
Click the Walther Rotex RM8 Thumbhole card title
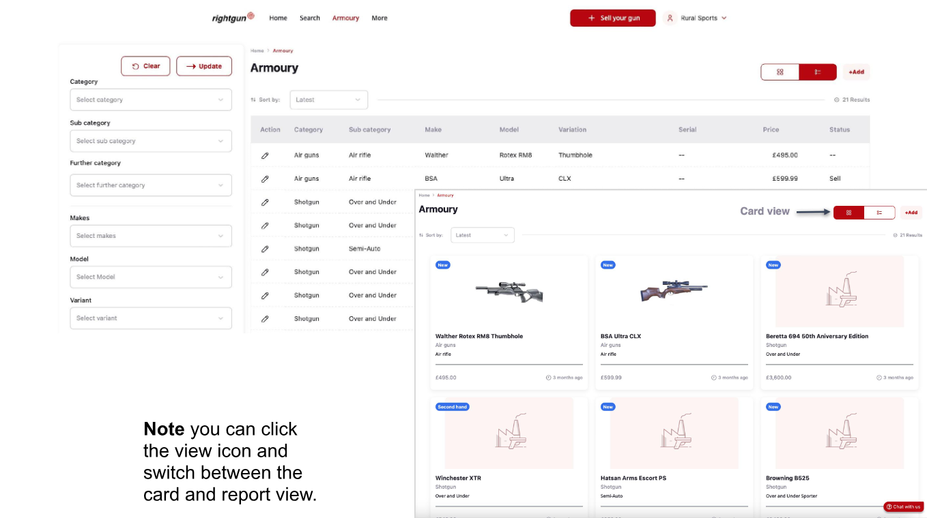479,336
